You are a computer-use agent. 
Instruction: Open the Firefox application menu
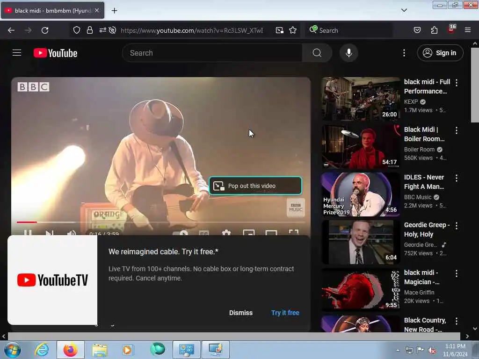coord(467,30)
